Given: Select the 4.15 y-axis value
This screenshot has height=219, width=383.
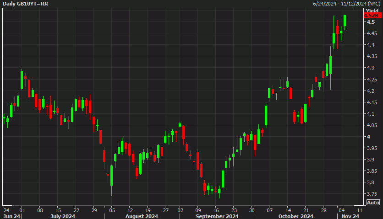Looking at the screenshot, I should tap(372, 102).
